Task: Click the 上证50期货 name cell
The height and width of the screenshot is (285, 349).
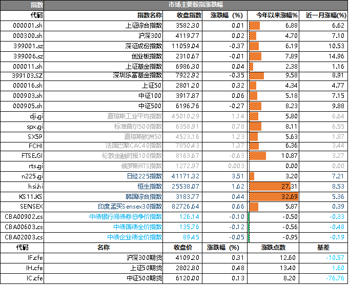Action: click(104, 268)
